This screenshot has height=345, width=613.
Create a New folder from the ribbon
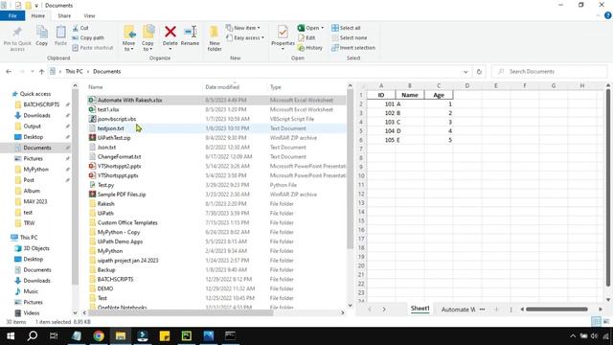(x=215, y=38)
